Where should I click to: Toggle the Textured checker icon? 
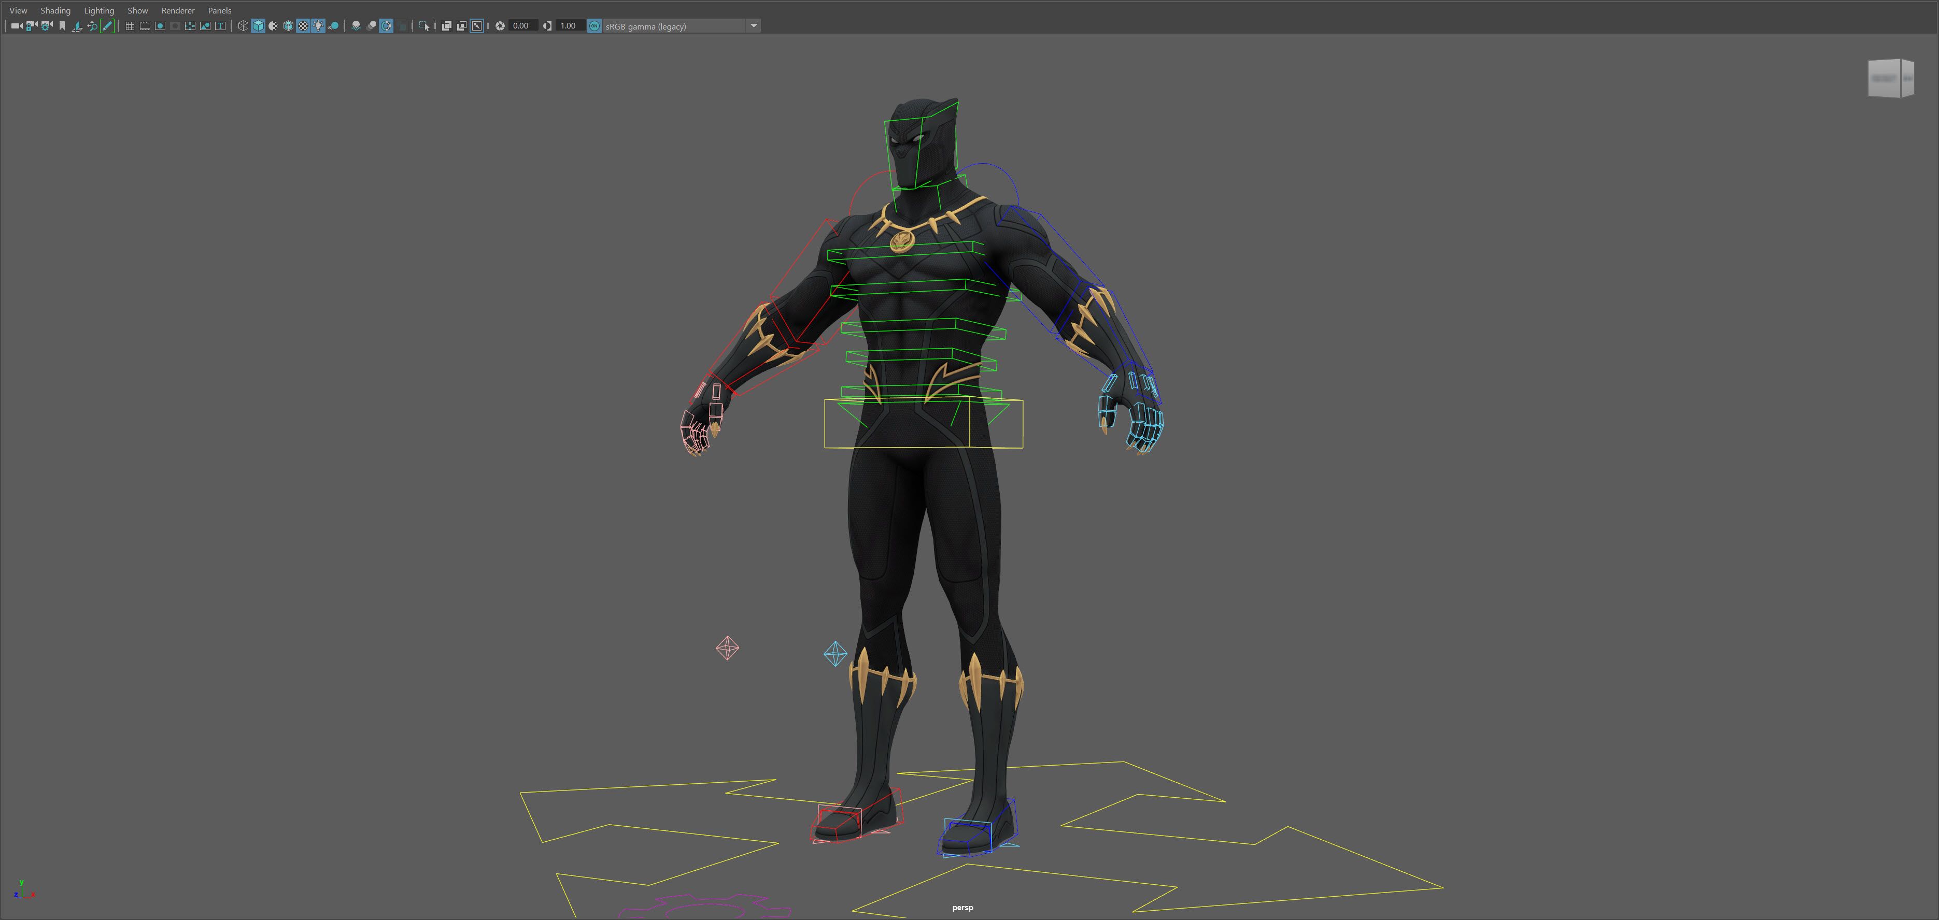coord(303,25)
